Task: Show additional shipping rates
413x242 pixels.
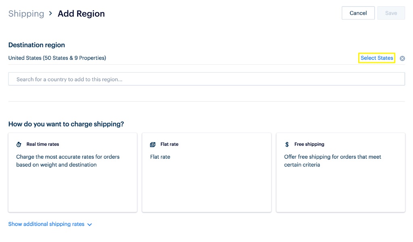Action: pos(46,224)
